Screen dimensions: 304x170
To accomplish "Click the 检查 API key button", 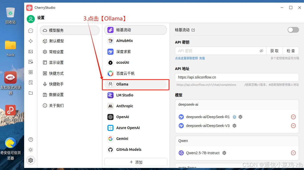I will point(291,51).
